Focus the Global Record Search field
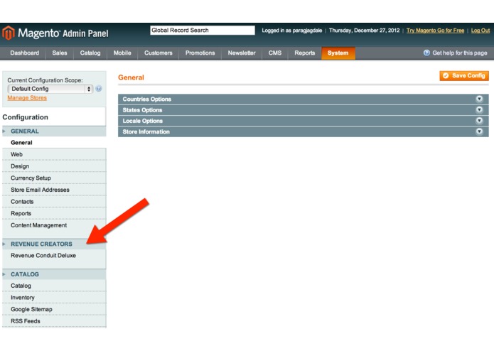The width and height of the screenshot is (494, 351). point(203,31)
